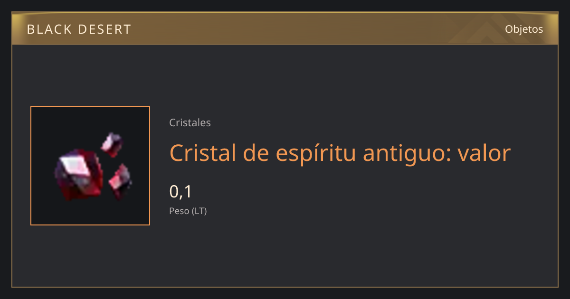This screenshot has height=299, width=570.
Task: Open the item icon thumbnail box
Action: tap(90, 166)
